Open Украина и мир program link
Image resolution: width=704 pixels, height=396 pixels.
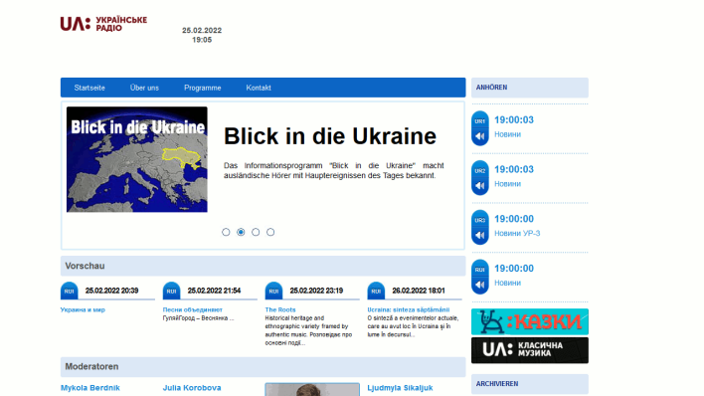click(x=83, y=309)
